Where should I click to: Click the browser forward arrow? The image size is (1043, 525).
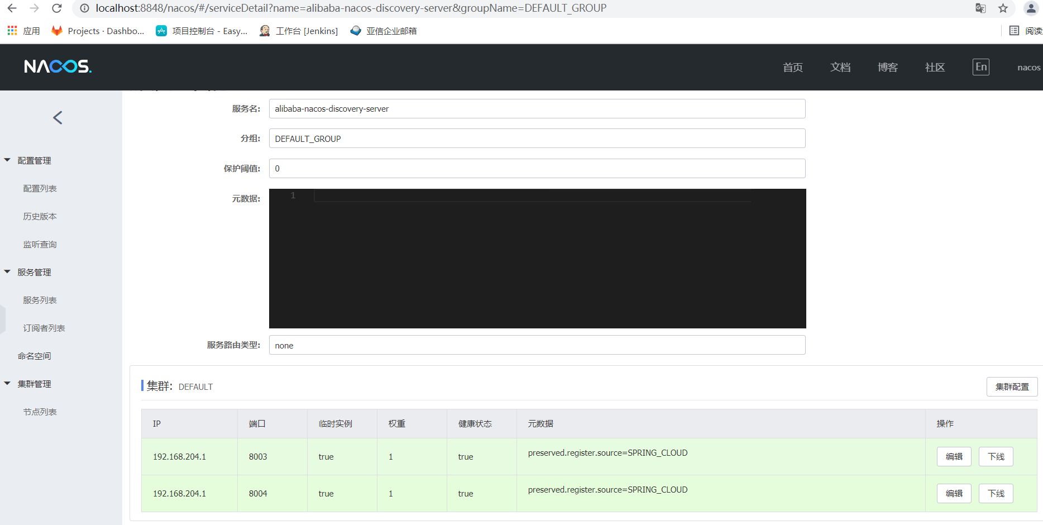point(34,8)
